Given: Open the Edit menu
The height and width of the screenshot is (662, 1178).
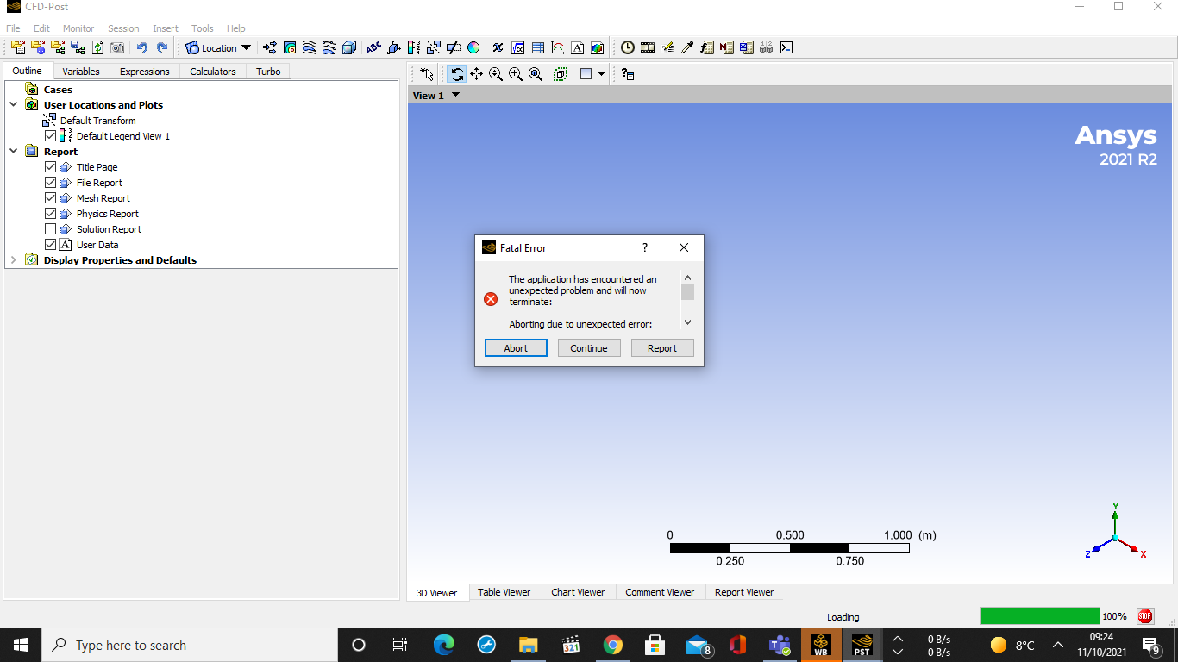Looking at the screenshot, I should (41, 28).
